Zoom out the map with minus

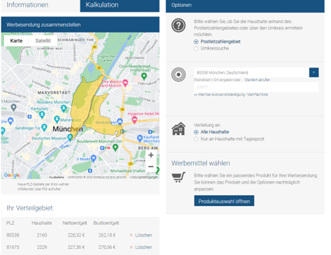point(151,166)
